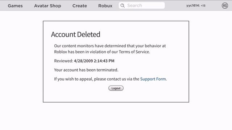
Task: Click the magnifier search icon
Action: click(x=123, y=6)
